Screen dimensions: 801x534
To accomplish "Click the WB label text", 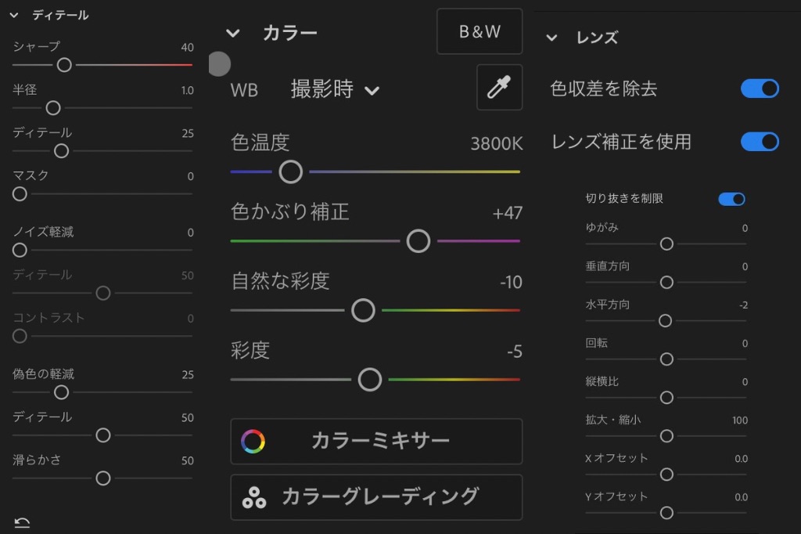I will coord(244,91).
